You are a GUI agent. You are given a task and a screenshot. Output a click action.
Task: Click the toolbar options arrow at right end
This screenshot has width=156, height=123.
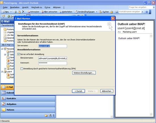click(x=150, y=12)
